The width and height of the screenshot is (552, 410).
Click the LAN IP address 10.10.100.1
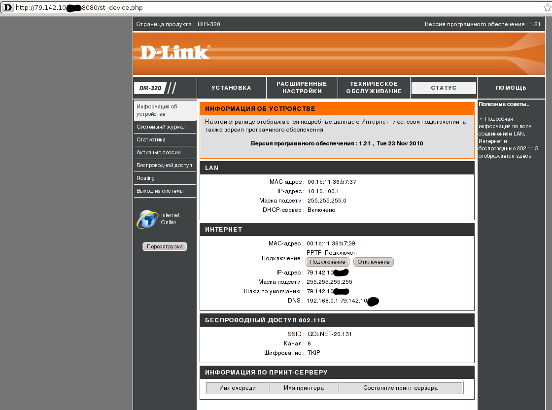(323, 192)
